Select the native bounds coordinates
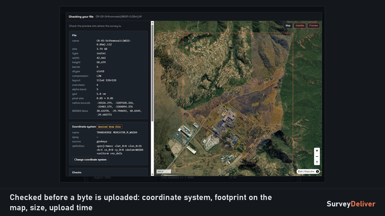Viewport: 385px width, 216px height. coord(115,105)
